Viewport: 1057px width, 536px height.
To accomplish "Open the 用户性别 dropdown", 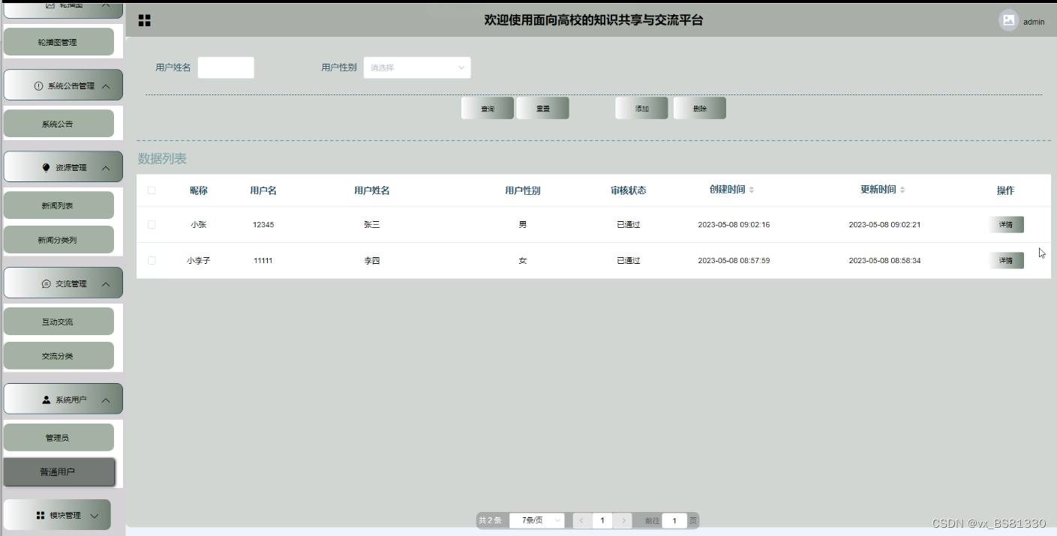I will click(417, 67).
